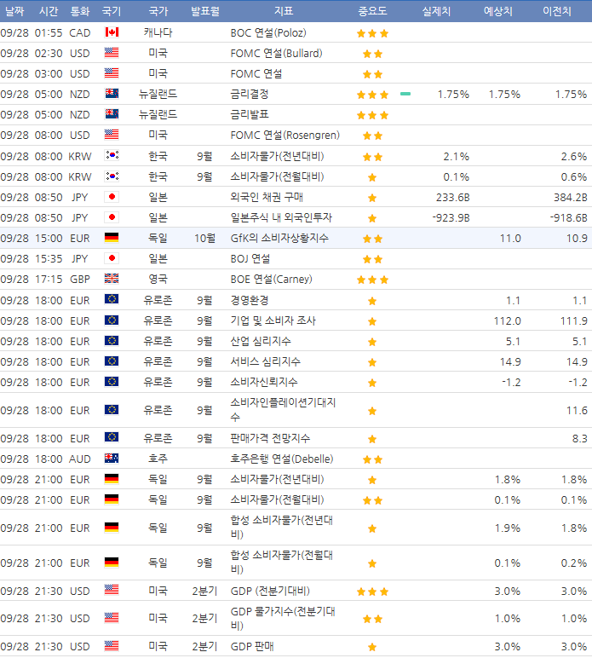This screenshot has width=592, height=658.
Task: Click the UK flag in the BOE 연설(Carney) row
Action: 112,279
